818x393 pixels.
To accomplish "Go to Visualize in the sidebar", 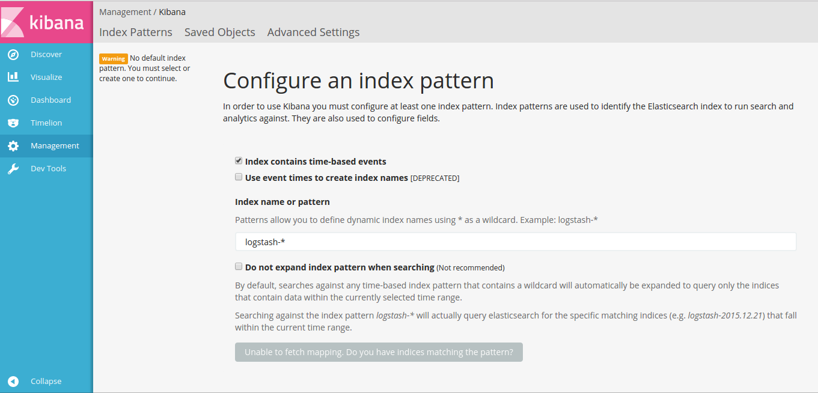I will (x=46, y=78).
